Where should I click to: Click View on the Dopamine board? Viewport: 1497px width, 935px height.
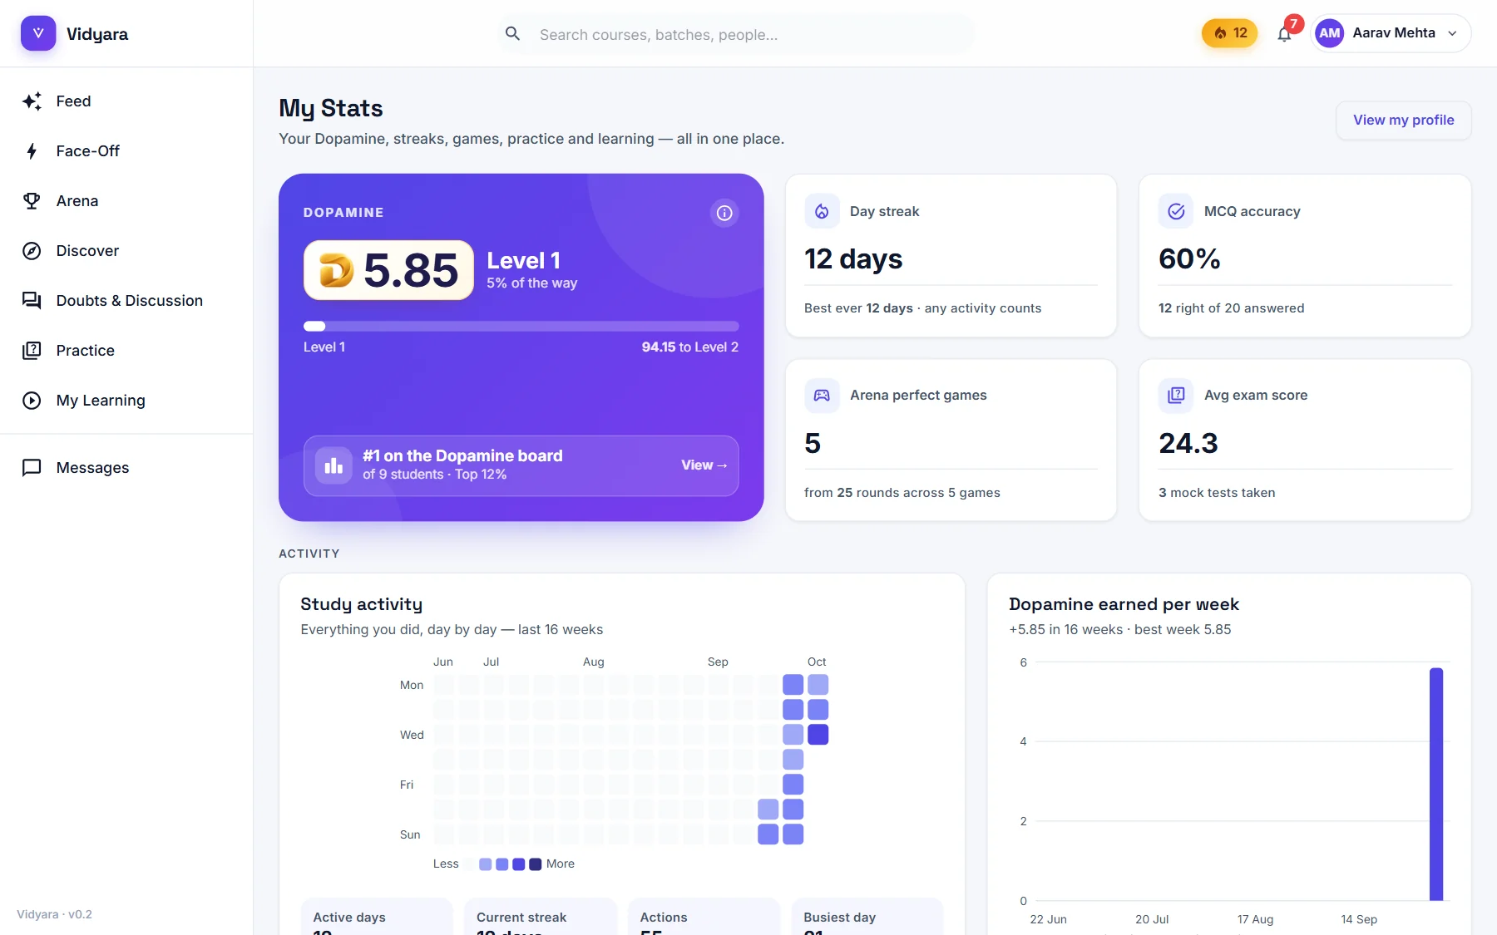pyautogui.click(x=704, y=465)
